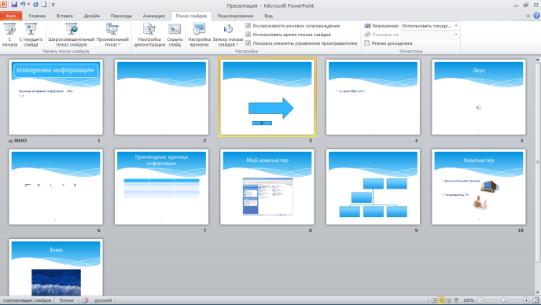Select Slide Sorter view status icon
The image size is (541, 305).
click(441, 300)
